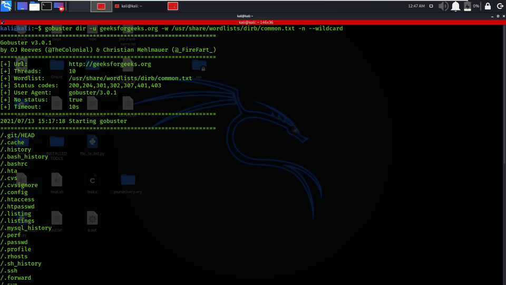Switch to kali@kali terminal taskbar entry
The width and height of the screenshot is (506, 285).
point(129,6)
